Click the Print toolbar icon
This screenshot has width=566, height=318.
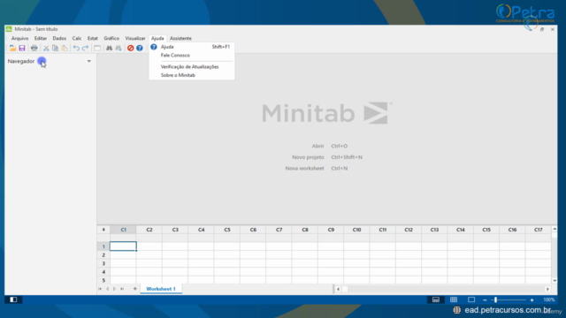point(34,48)
